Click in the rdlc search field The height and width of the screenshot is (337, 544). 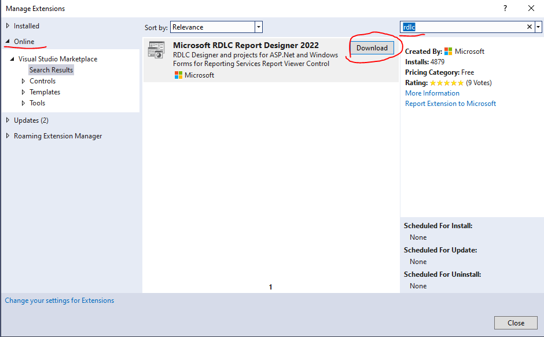pyautogui.click(x=463, y=27)
